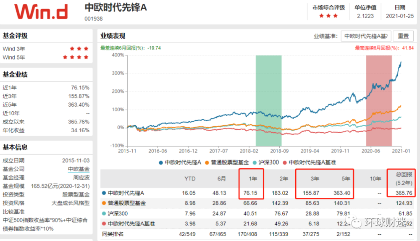The width and height of the screenshot is (420, 241).
Task: Click the Wind 3年 star rating
Action: point(79,49)
